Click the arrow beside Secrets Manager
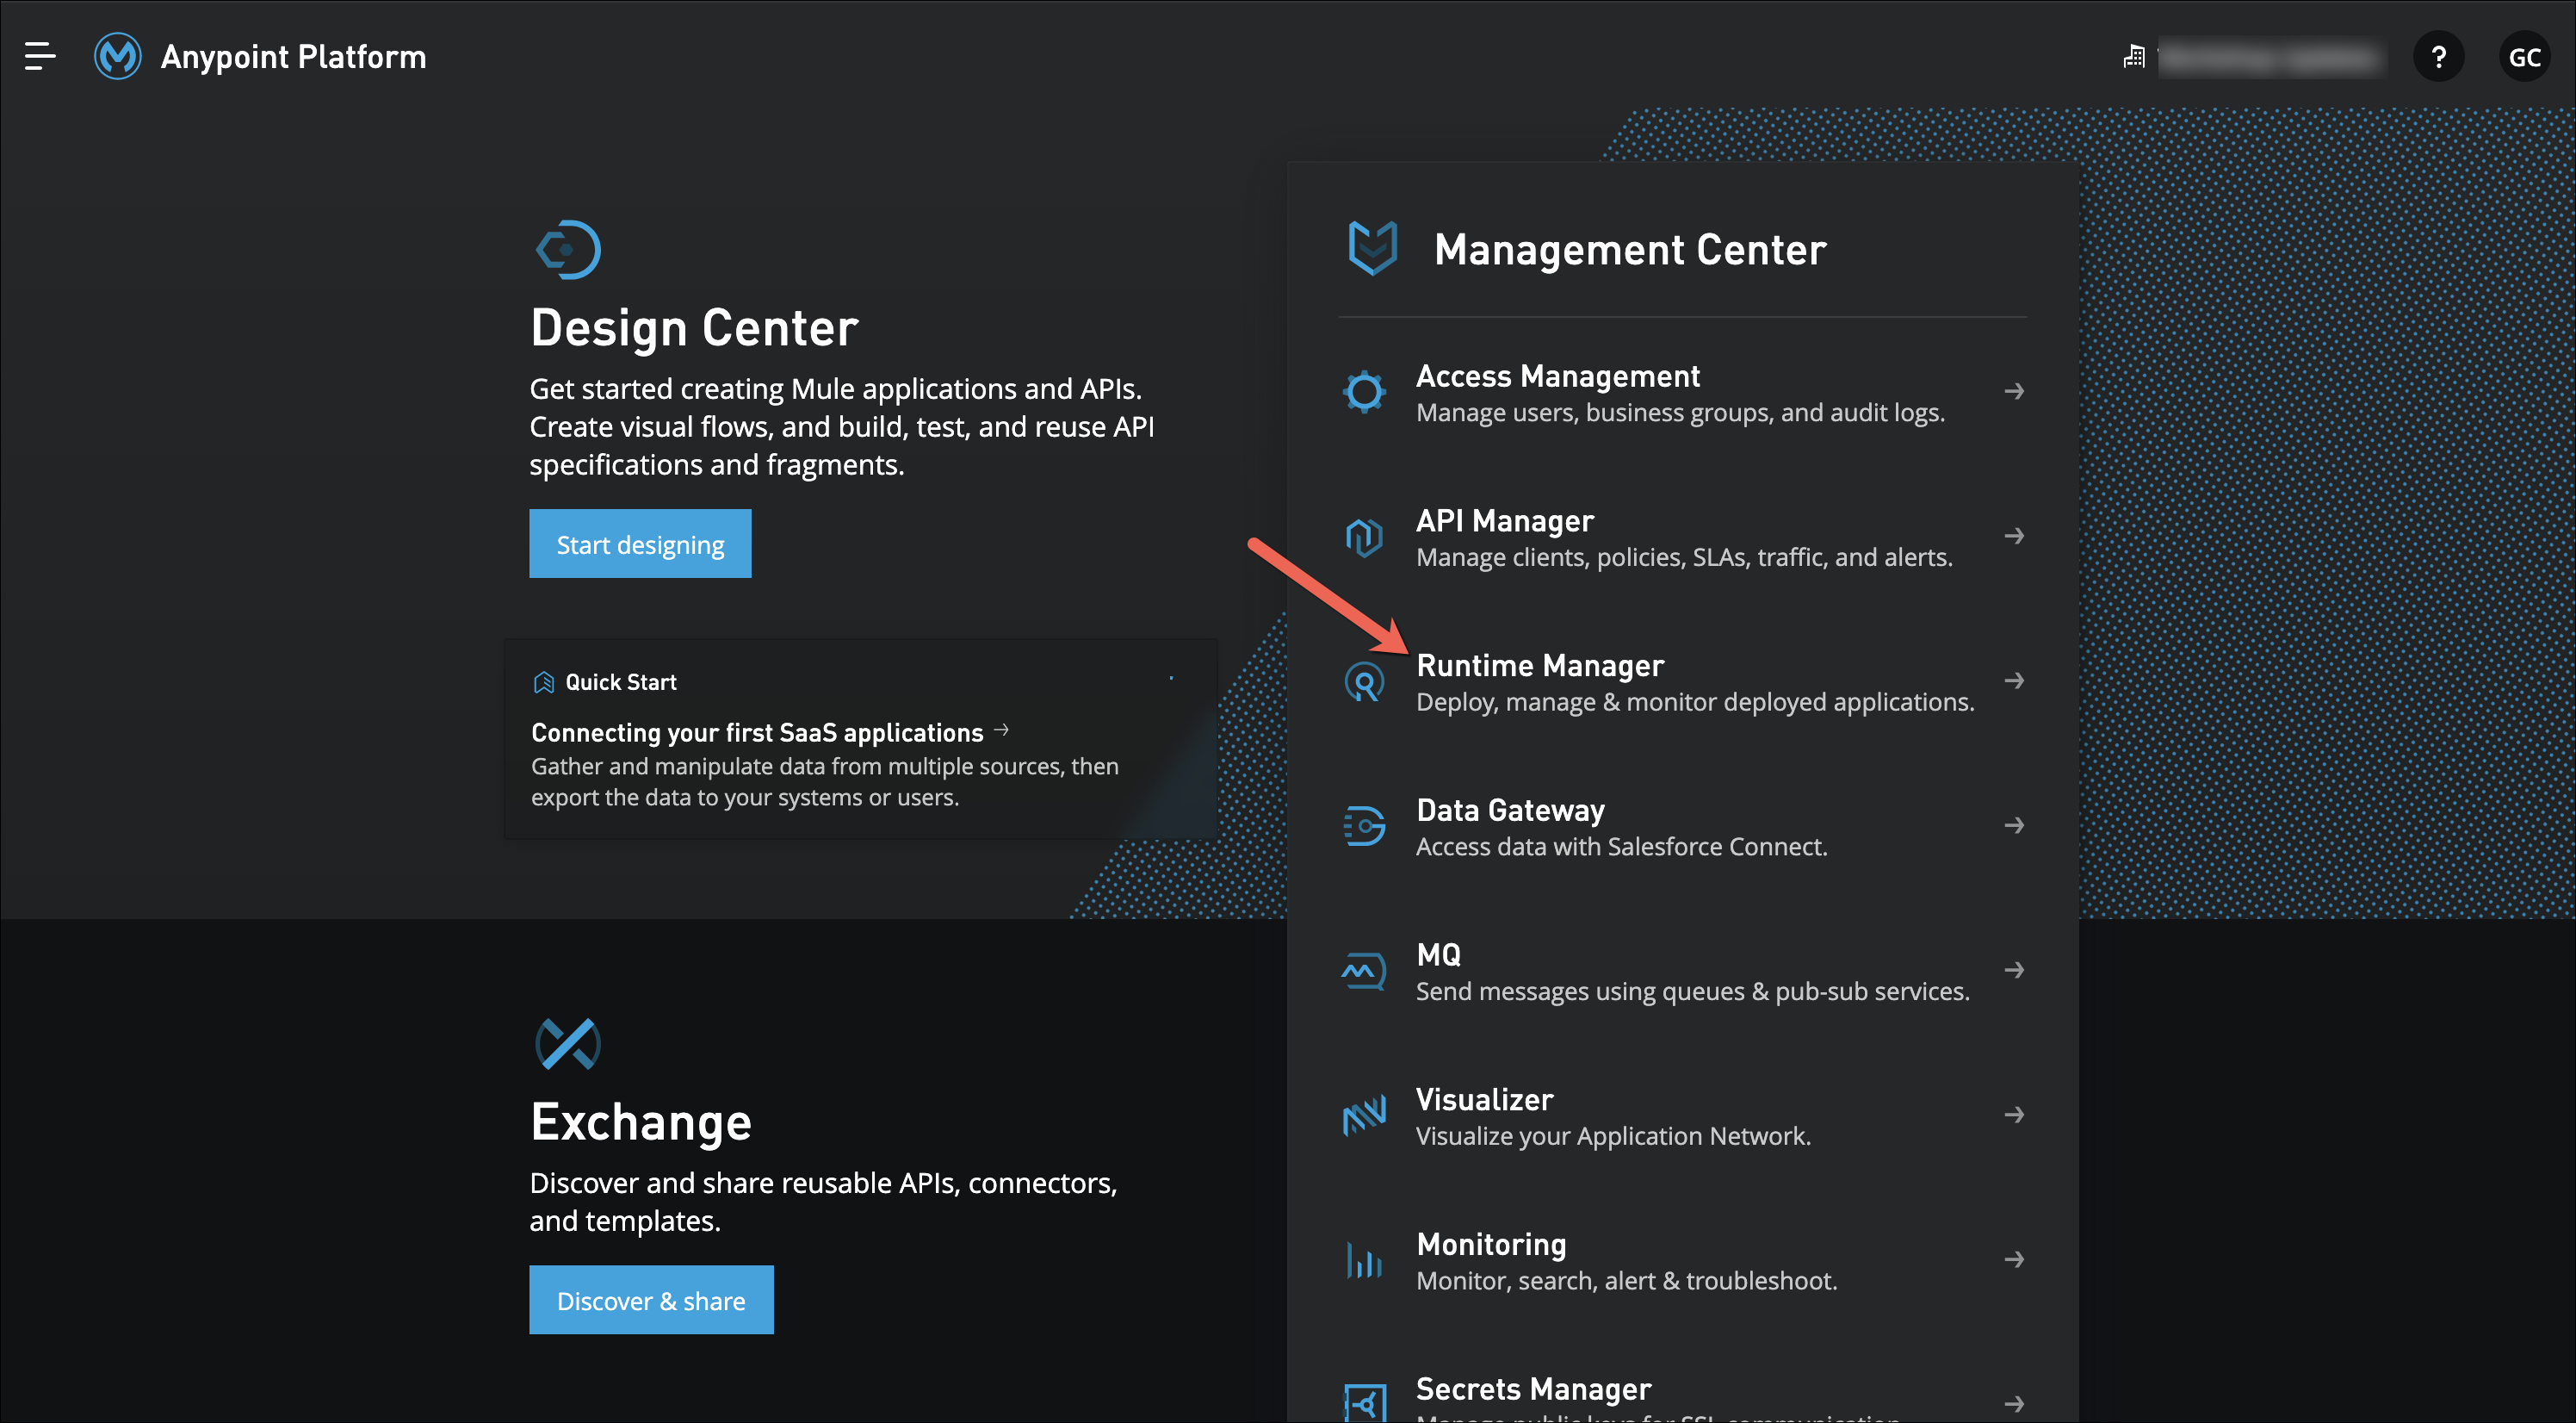2576x1423 pixels. click(x=2014, y=1404)
